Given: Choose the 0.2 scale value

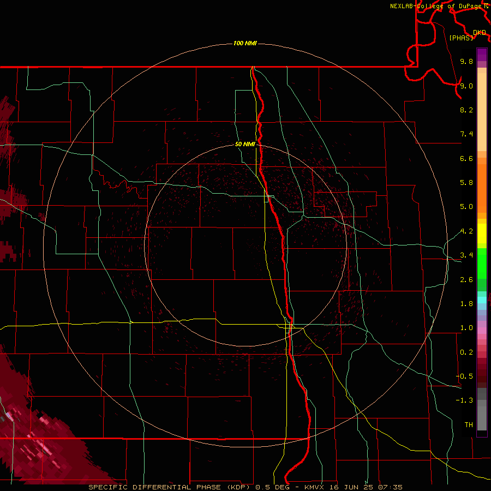Looking at the screenshot, I should click(466, 352).
